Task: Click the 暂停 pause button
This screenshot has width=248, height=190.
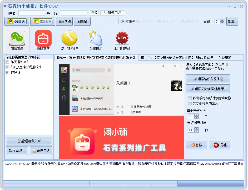Action: (196, 145)
